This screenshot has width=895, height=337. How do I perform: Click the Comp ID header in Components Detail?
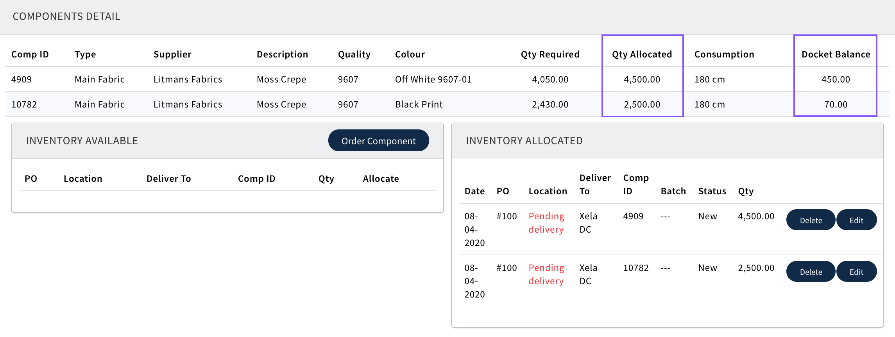point(30,54)
